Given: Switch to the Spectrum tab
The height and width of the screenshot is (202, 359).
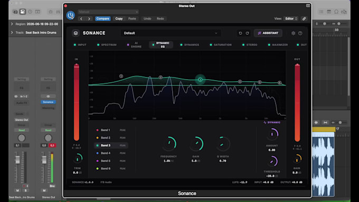Looking at the screenshot, I should [107, 45].
